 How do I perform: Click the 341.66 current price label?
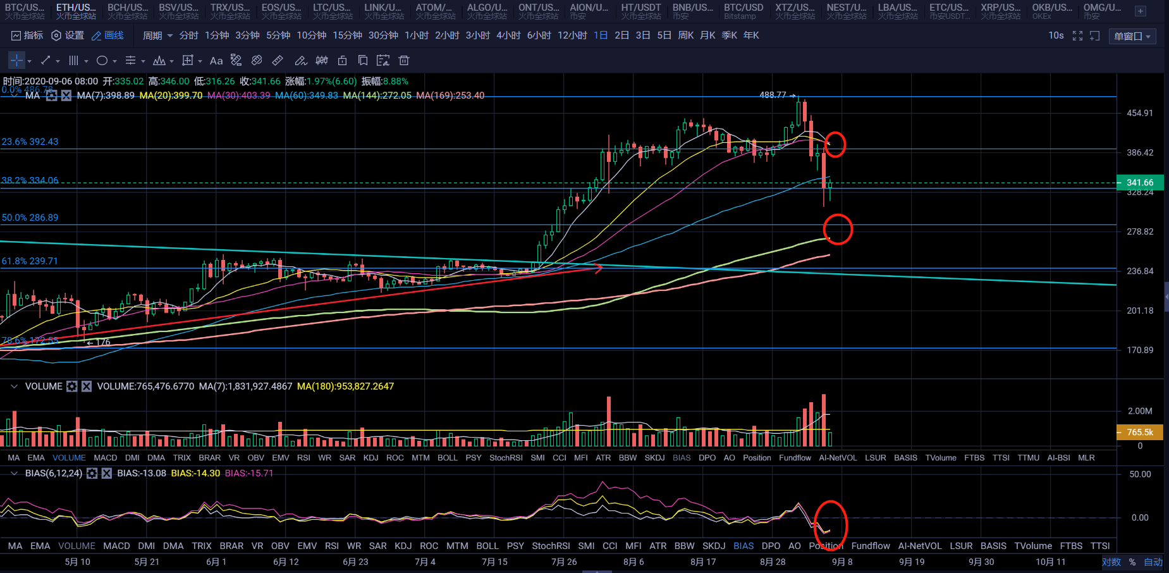1139,183
